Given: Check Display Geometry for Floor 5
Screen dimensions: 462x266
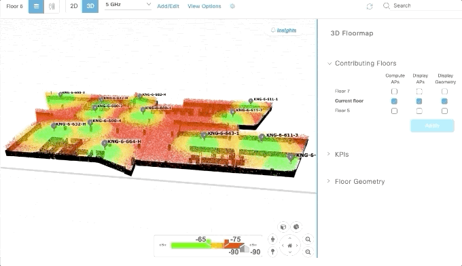Looking at the screenshot, I should pos(444,111).
